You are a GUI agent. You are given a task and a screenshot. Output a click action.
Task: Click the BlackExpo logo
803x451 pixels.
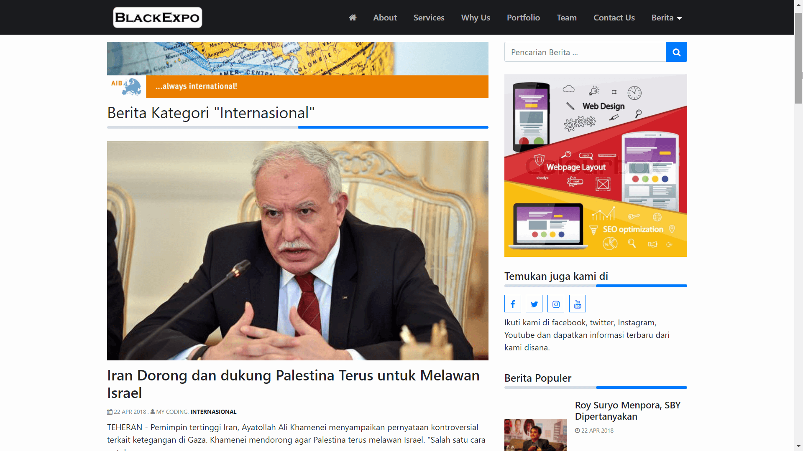(157, 17)
